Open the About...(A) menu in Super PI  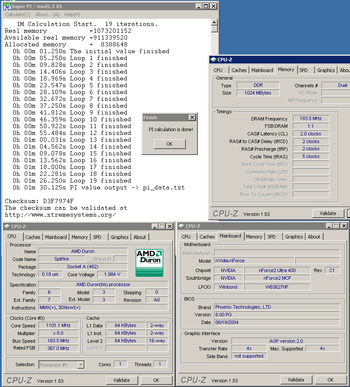coord(47,14)
